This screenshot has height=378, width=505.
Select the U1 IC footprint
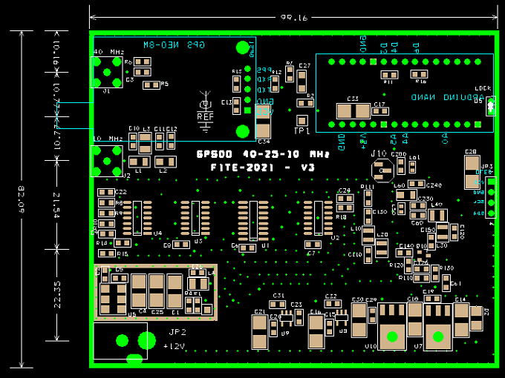click(x=253, y=221)
